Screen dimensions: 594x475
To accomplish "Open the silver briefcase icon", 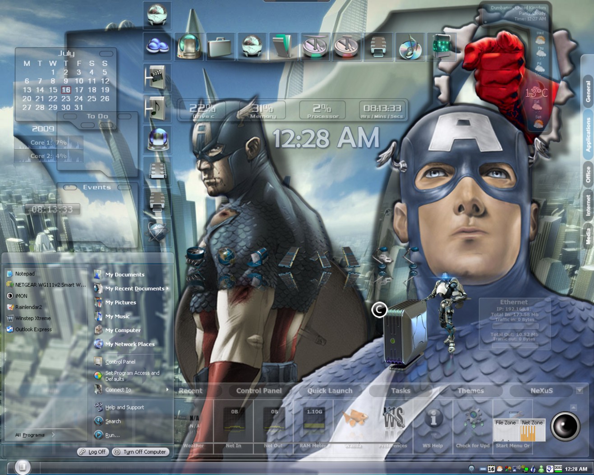I will [220, 46].
